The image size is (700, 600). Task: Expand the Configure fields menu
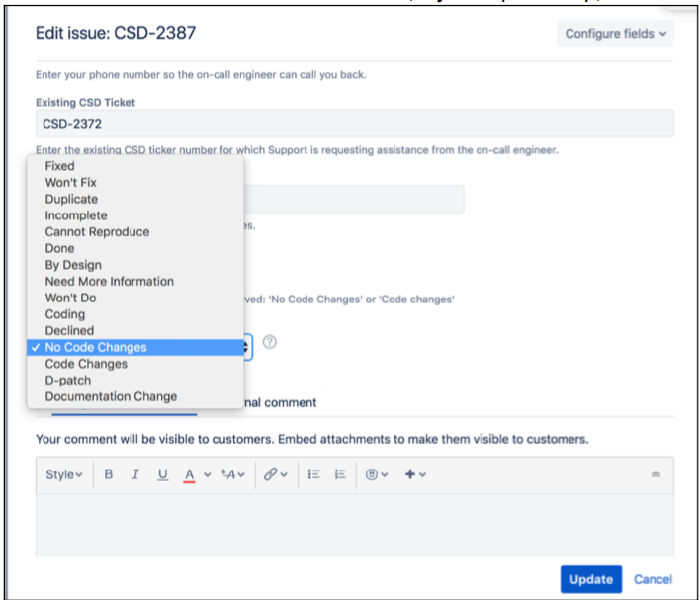tap(615, 34)
